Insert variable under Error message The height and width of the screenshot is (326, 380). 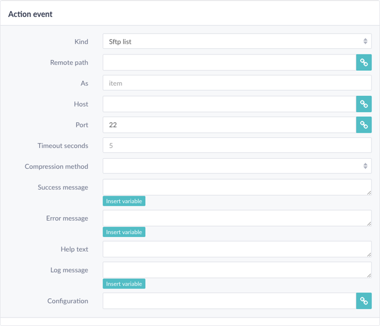click(124, 232)
